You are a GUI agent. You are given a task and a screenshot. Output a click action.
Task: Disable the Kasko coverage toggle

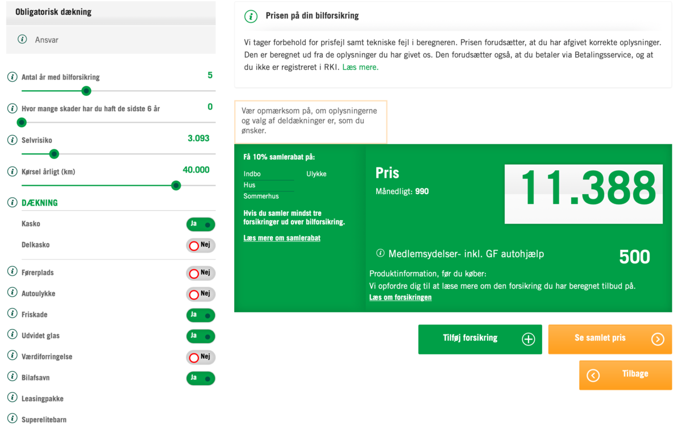point(201,224)
